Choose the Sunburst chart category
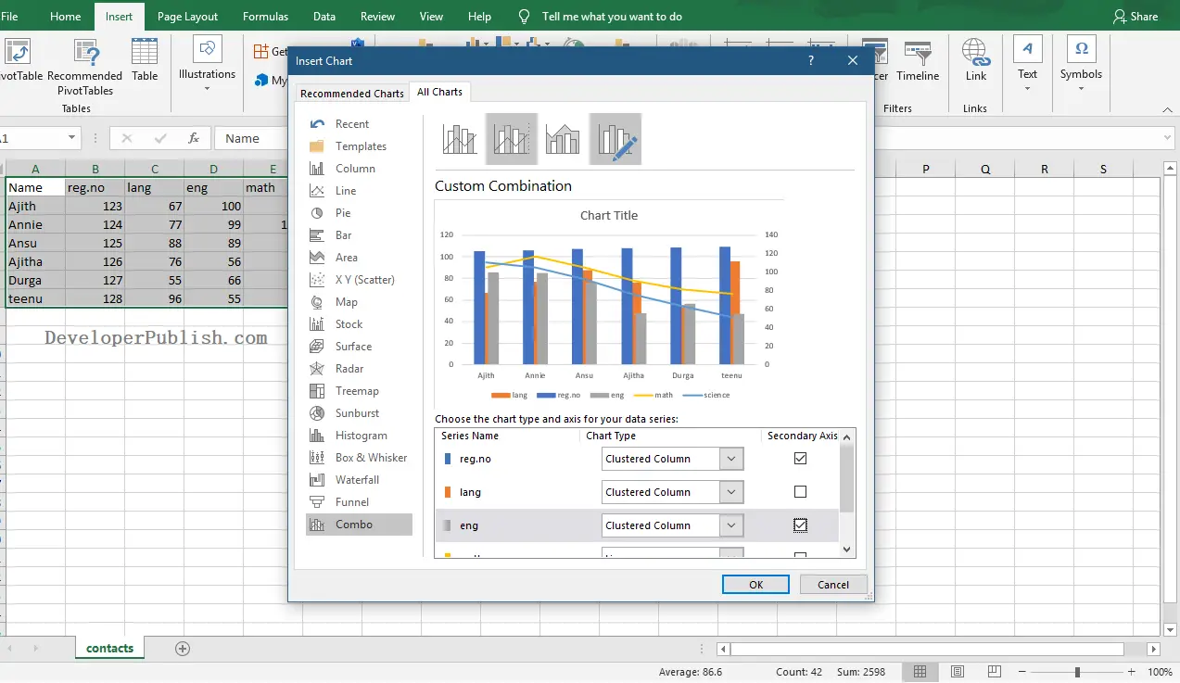Viewport: 1180px width, 683px height. coord(359,413)
